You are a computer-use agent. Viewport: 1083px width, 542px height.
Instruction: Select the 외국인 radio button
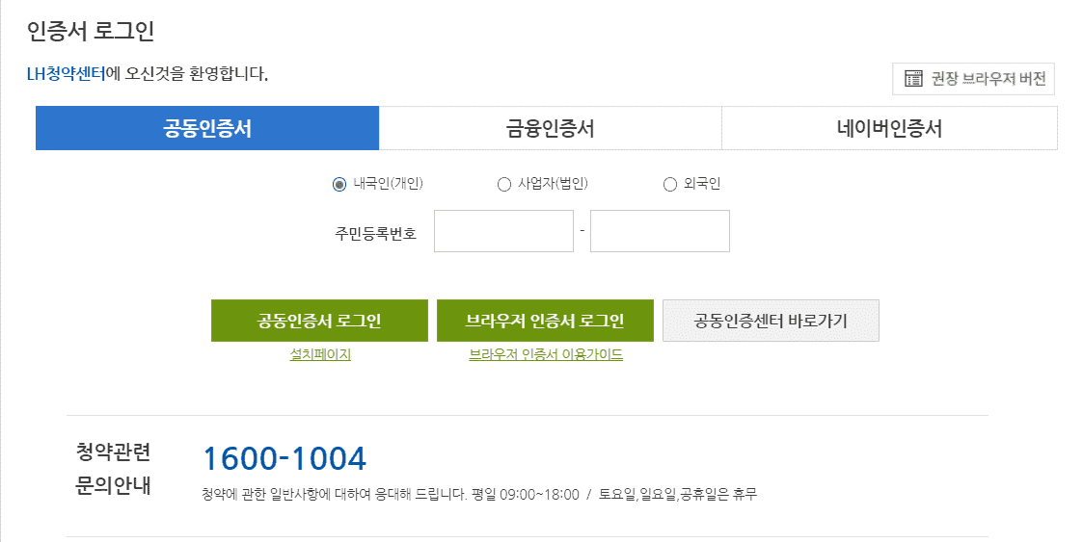[670, 185]
